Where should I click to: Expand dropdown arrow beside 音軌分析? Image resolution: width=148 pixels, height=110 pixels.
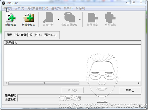(58, 19)
